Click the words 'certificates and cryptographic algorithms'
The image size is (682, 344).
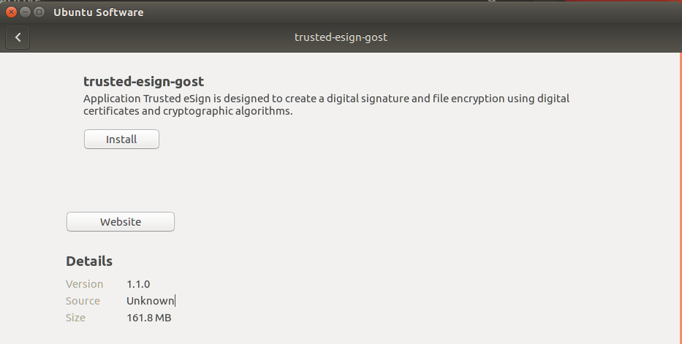point(187,112)
